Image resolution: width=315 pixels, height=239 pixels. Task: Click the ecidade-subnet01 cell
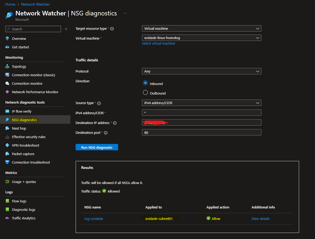159,219
